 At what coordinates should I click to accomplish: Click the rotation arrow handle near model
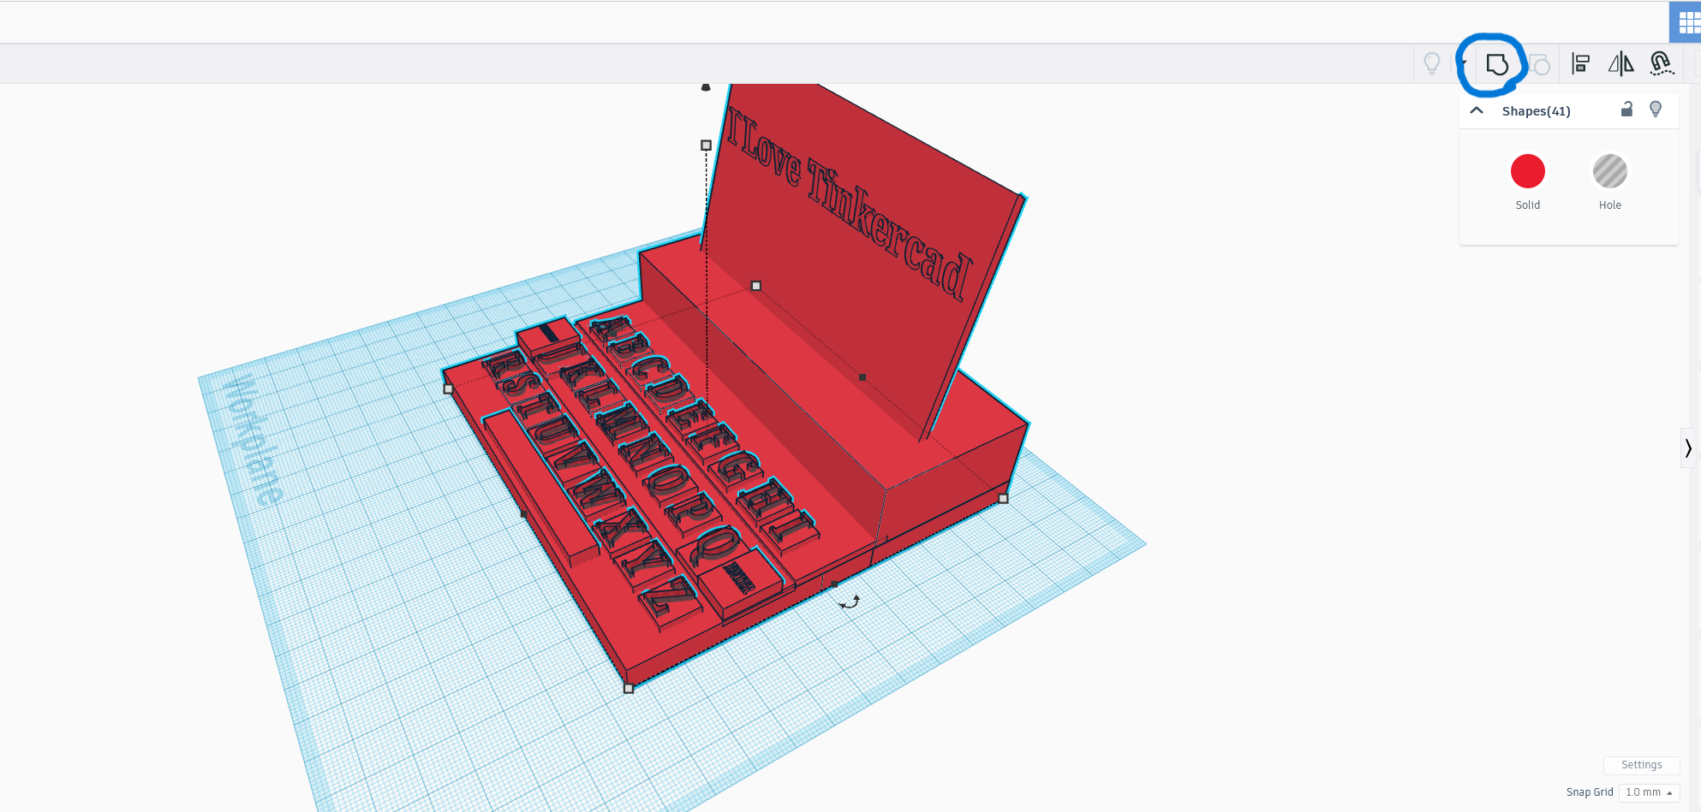[x=850, y=602]
